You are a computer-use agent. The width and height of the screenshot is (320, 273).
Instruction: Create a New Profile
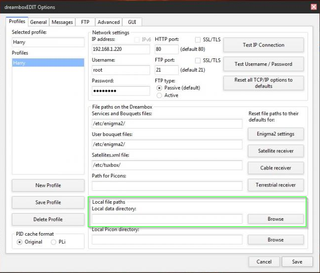48,185
